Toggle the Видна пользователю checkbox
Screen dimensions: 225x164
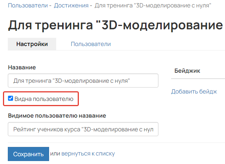point(10,98)
